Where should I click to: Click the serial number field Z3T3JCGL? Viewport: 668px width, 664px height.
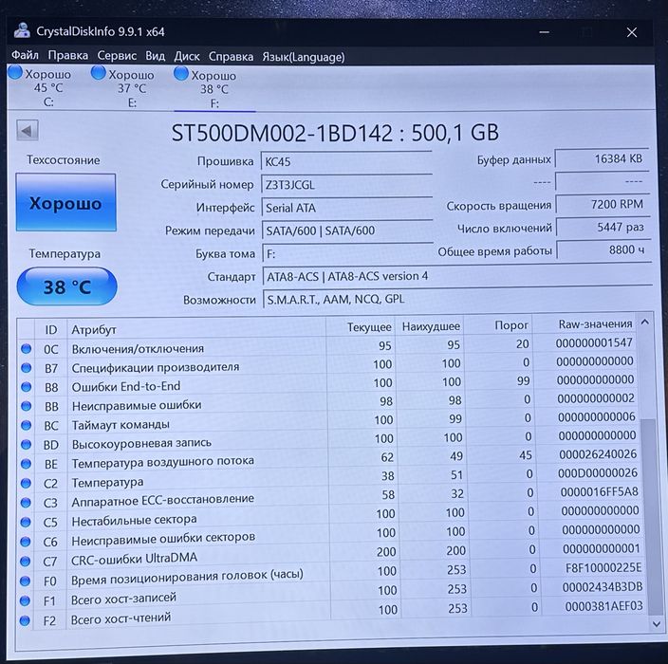click(x=346, y=185)
